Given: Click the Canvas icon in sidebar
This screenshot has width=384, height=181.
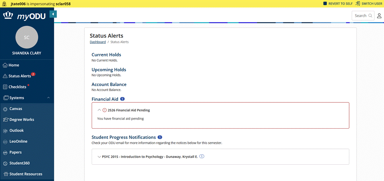Looking at the screenshot, I should [5, 109].
